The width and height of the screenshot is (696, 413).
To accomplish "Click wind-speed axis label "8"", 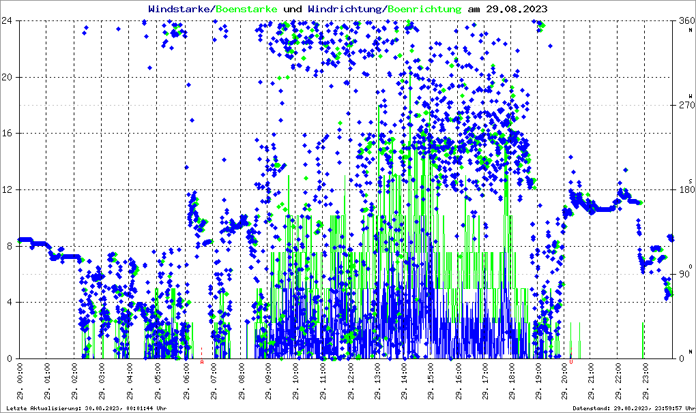I will coord(9,246).
